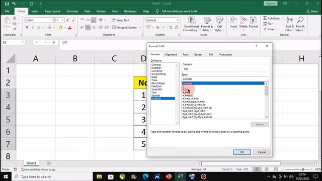Toggle bold formatting
This screenshot has height=181, width=322.
pyautogui.click(x=27, y=27)
